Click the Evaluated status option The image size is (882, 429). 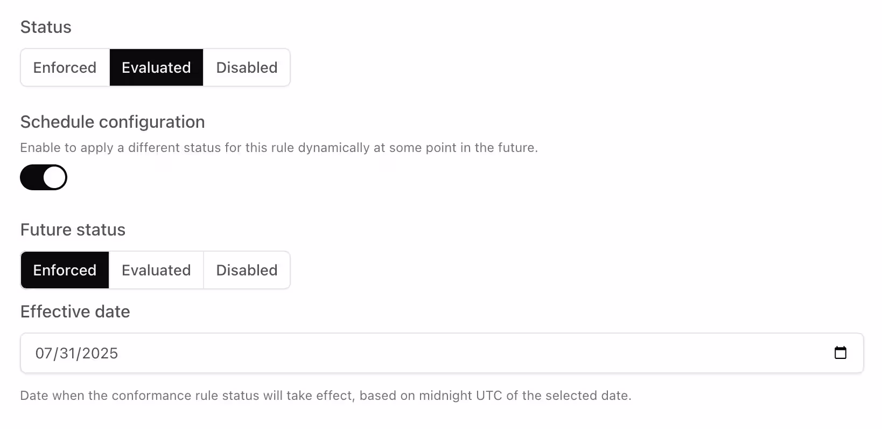point(156,67)
